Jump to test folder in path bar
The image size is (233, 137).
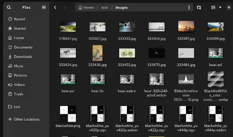(105, 7)
